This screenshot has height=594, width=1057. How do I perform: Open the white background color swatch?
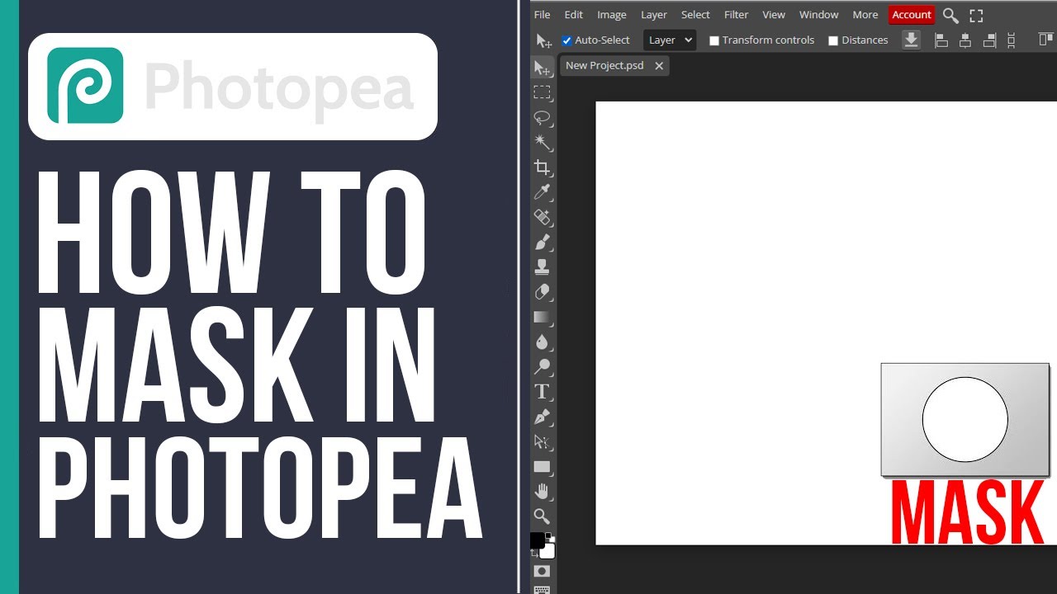tap(548, 552)
